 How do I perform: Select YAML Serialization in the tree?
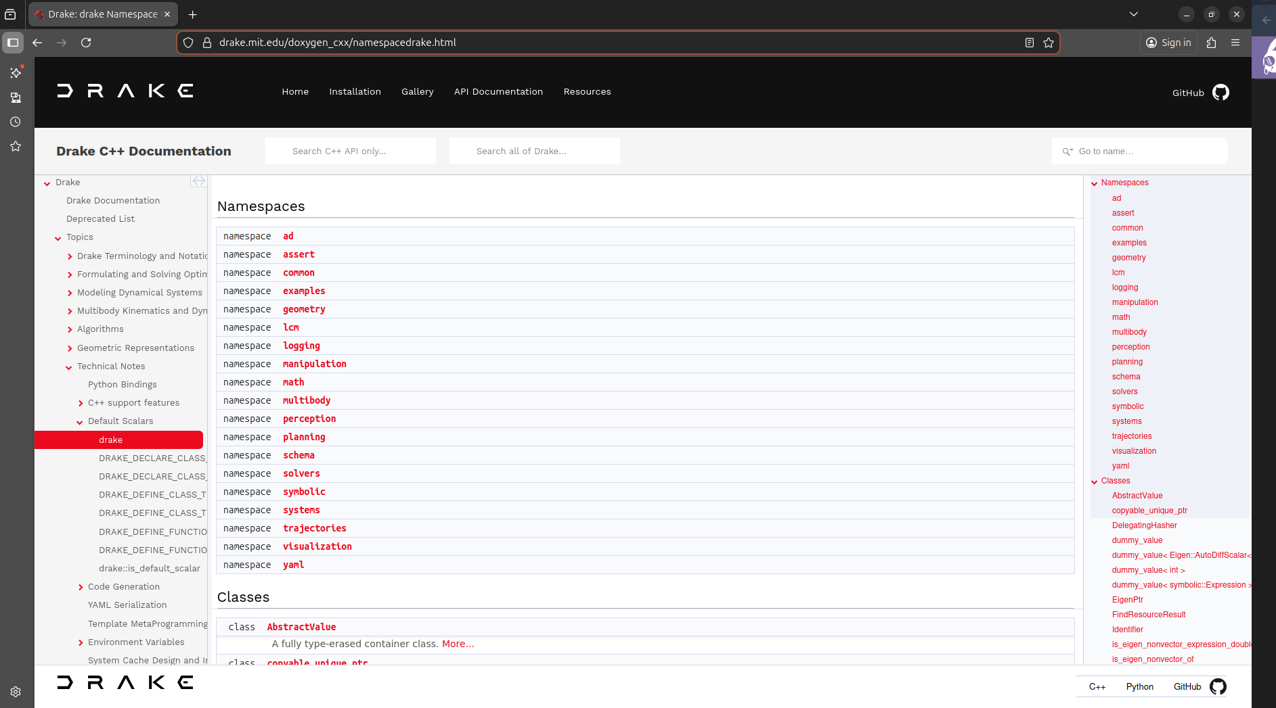click(127, 605)
